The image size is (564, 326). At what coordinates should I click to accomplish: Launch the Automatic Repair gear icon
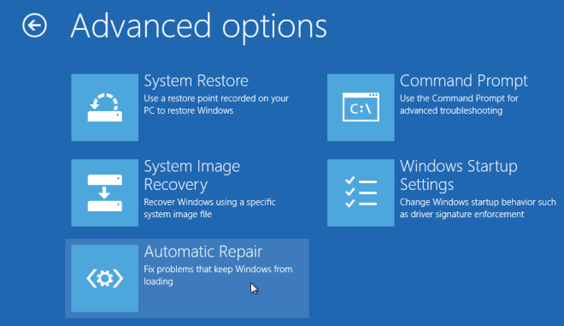click(x=104, y=278)
